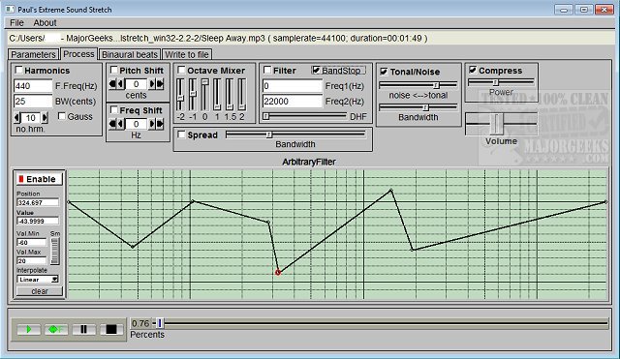Enable the Harmonics checkbox
Screen dimensions: 620x359
tap(18, 70)
